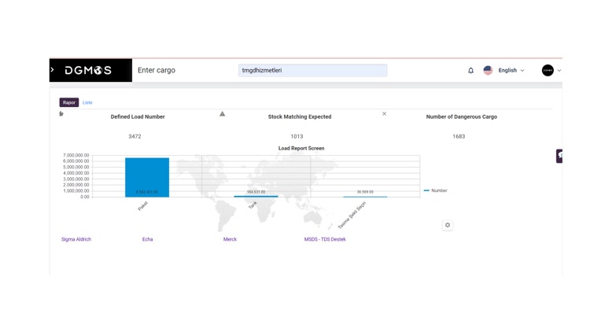Click the X icon beside Stock Matching Expected
This screenshot has height=332, width=590.
point(384,113)
